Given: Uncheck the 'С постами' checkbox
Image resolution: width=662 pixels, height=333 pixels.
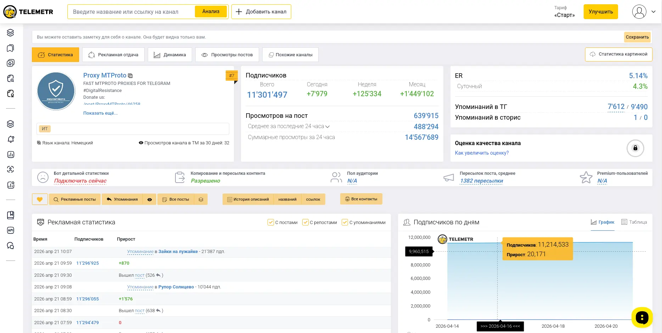Looking at the screenshot, I should pyautogui.click(x=270, y=222).
